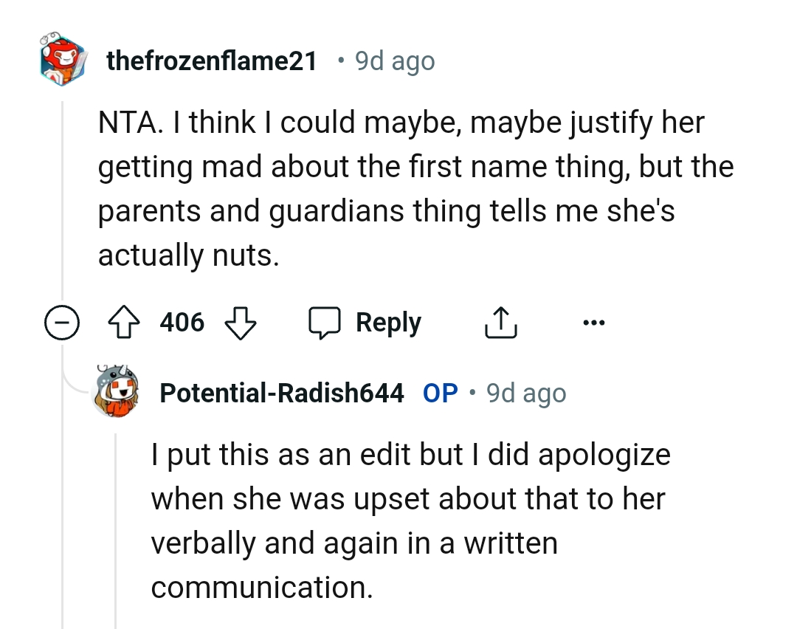Click the 9d ago timestamp on OP reply
This screenshot has width=797, height=629.
coord(525,393)
